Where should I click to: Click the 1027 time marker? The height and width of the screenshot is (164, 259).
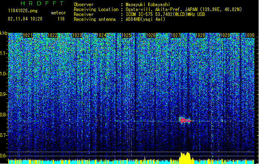(x=175, y=35)
